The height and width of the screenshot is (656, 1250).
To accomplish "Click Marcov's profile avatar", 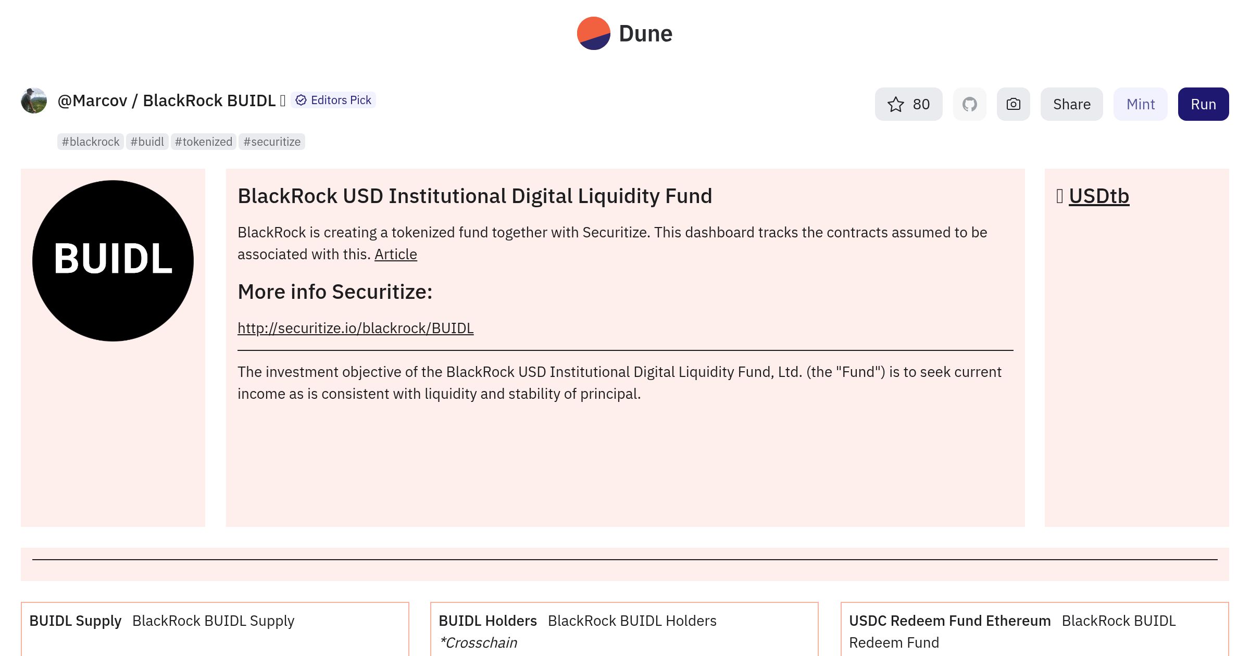I will (x=34, y=100).
